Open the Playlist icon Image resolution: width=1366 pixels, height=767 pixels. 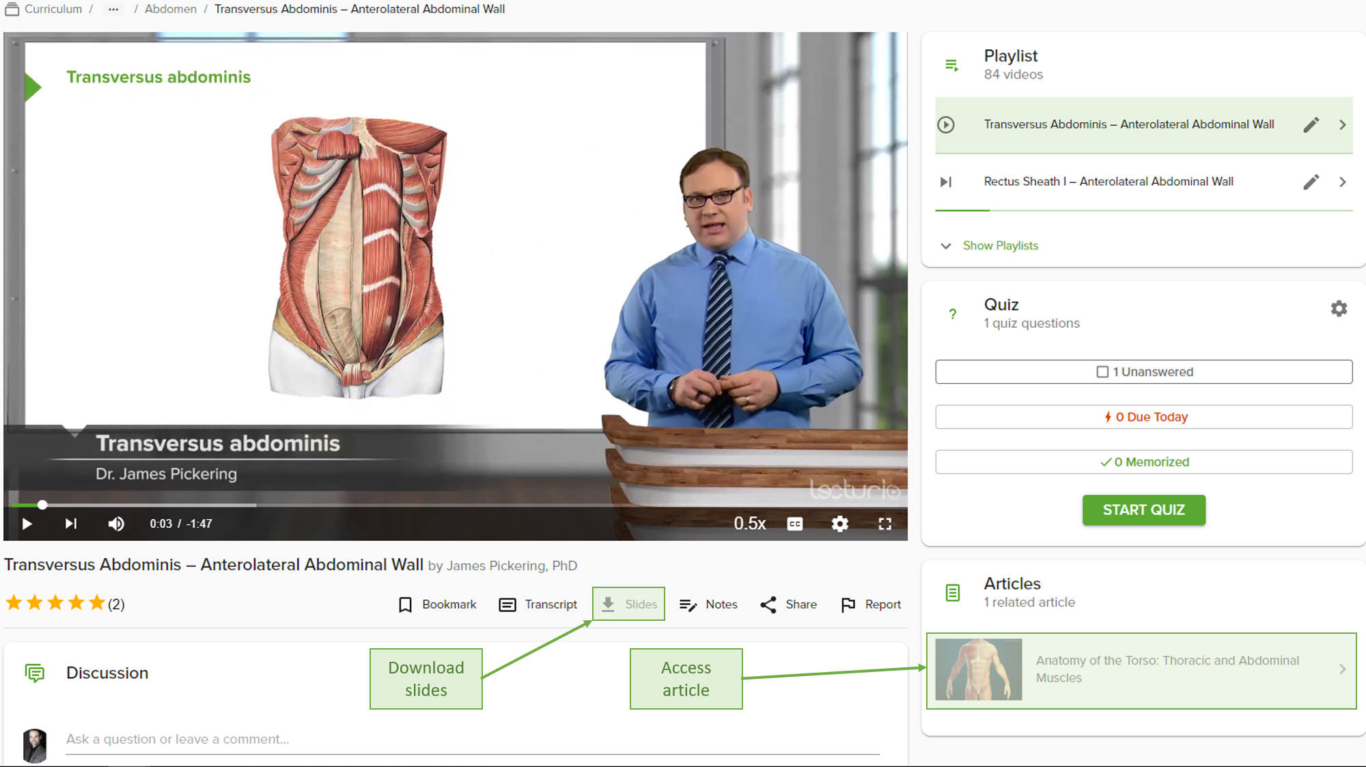point(951,65)
